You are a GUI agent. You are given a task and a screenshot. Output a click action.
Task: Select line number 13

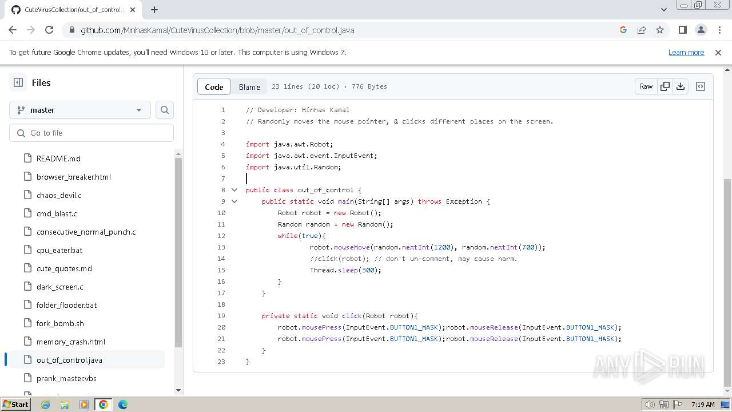pos(221,247)
